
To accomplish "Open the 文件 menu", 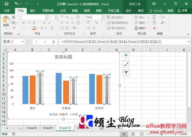I will click(7, 11).
